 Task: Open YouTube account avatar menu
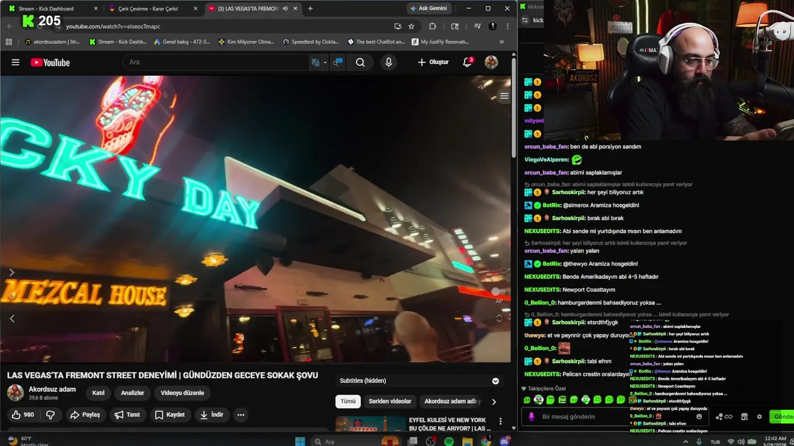click(x=491, y=63)
